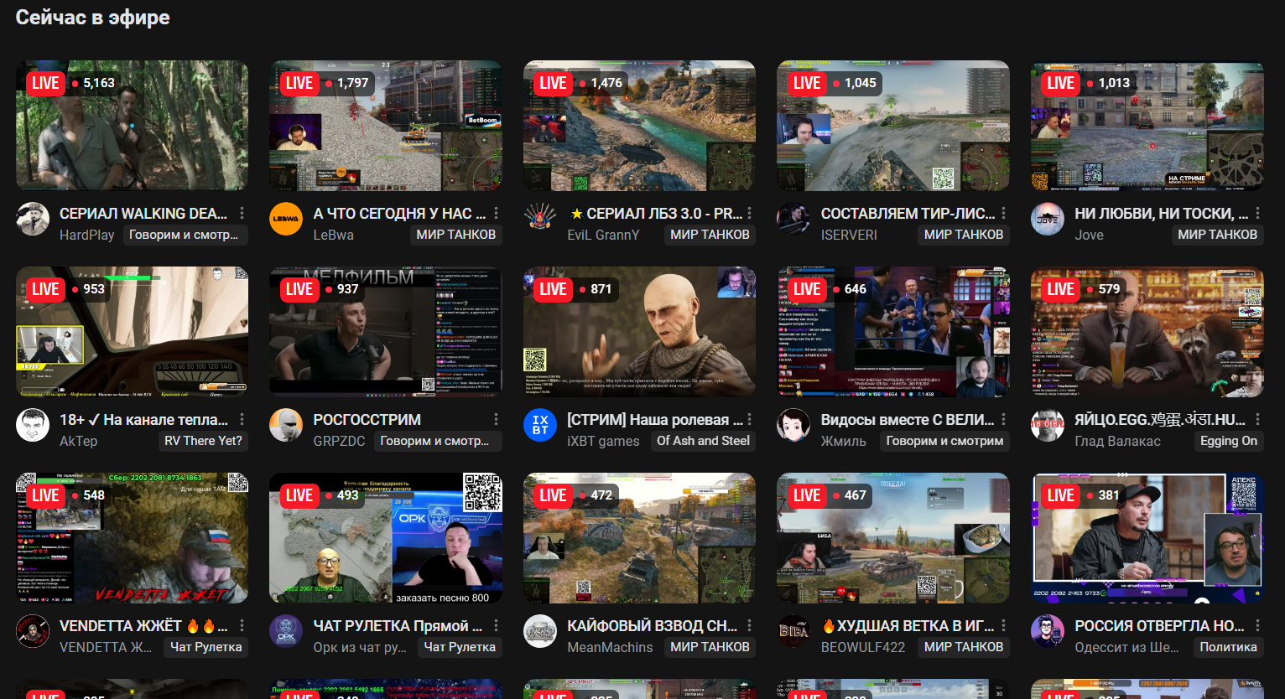Open the live thumbnail with 381 viewers
Viewport: 1285px width, 699px height.
(1147, 538)
